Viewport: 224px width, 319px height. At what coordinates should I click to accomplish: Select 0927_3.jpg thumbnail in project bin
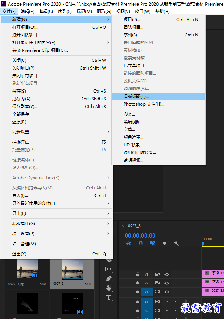point(27,268)
